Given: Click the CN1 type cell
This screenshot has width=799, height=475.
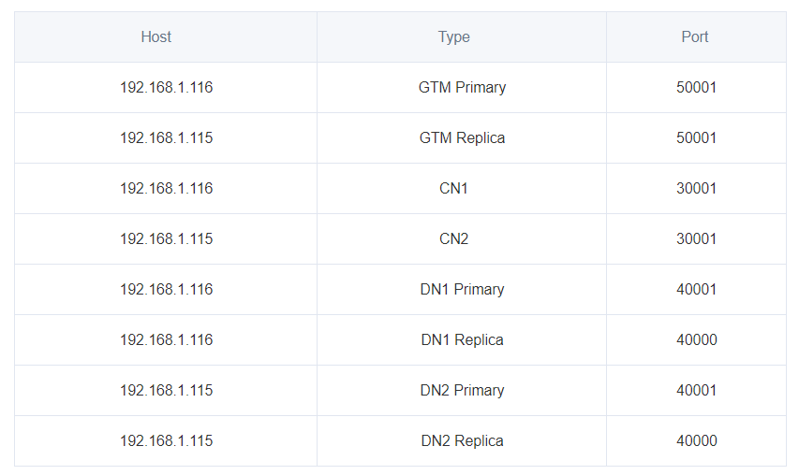Looking at the screenshot, I should click(x=453, y=189).
